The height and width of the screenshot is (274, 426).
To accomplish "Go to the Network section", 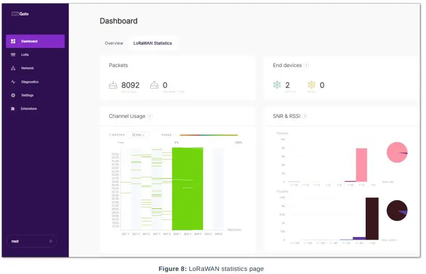I will pyautogui.click(x=35, y=68).
